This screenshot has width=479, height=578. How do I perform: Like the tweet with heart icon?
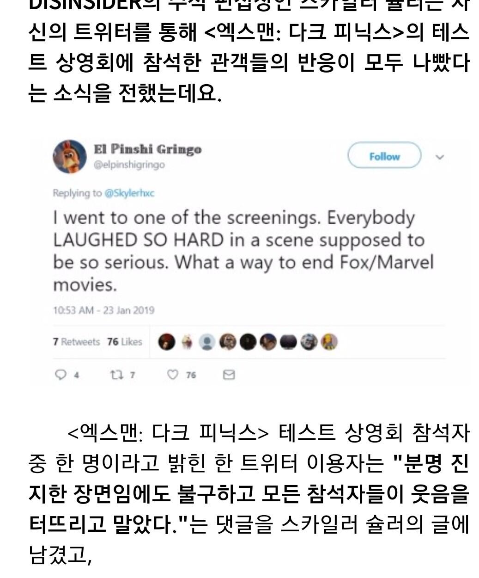click(x=172, y=375)
